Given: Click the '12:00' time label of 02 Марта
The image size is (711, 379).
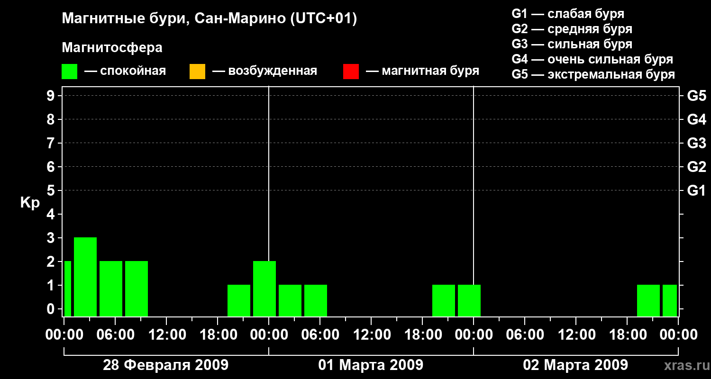Looking at the screenshot, I should pyautogui.click(x=576, y=335).
